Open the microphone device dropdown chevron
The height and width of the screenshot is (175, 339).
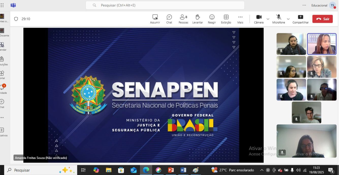pyautogui.click(x=288, y=19)
